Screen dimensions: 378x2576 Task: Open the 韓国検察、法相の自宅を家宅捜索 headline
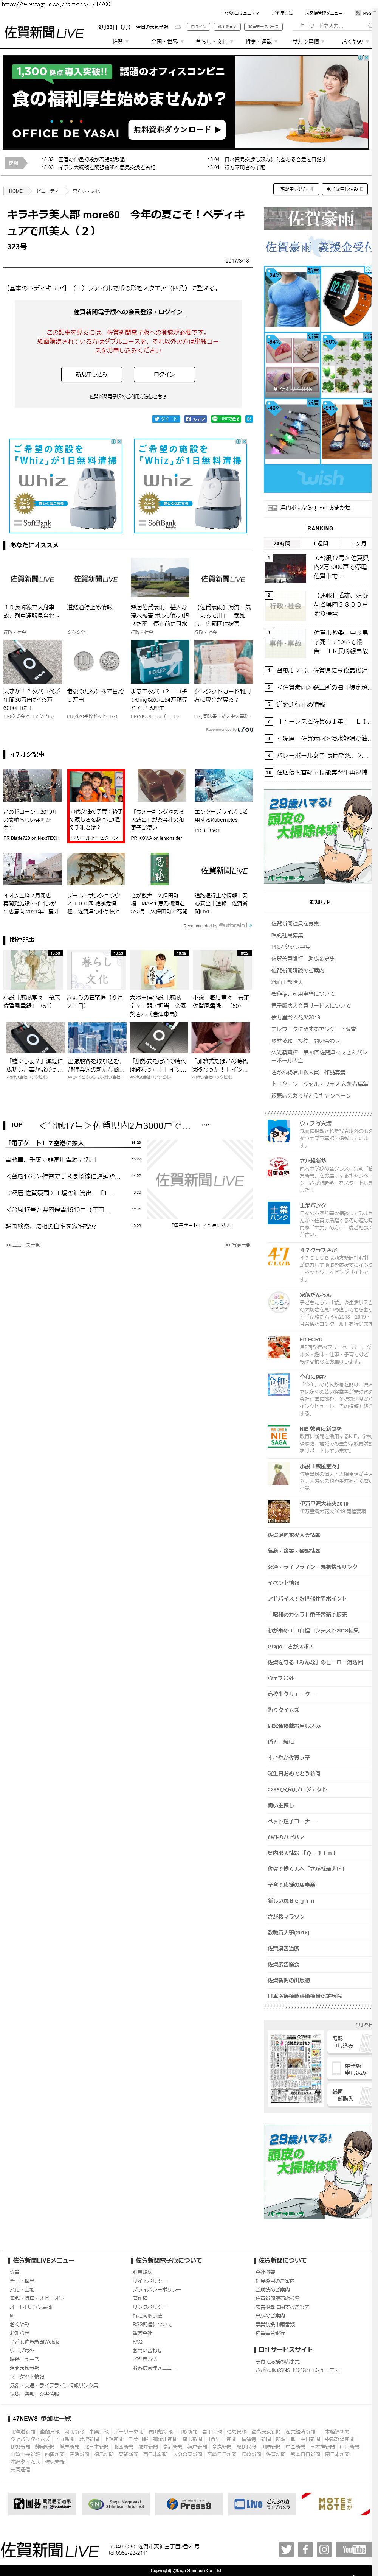(x=50, y=1225)
